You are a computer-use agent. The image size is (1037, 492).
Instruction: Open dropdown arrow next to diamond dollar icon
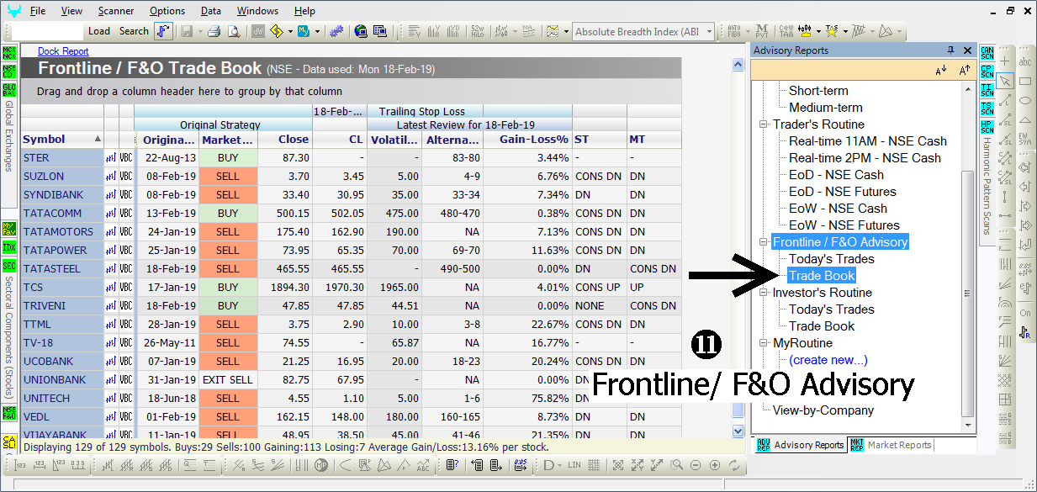click(289, 31)
